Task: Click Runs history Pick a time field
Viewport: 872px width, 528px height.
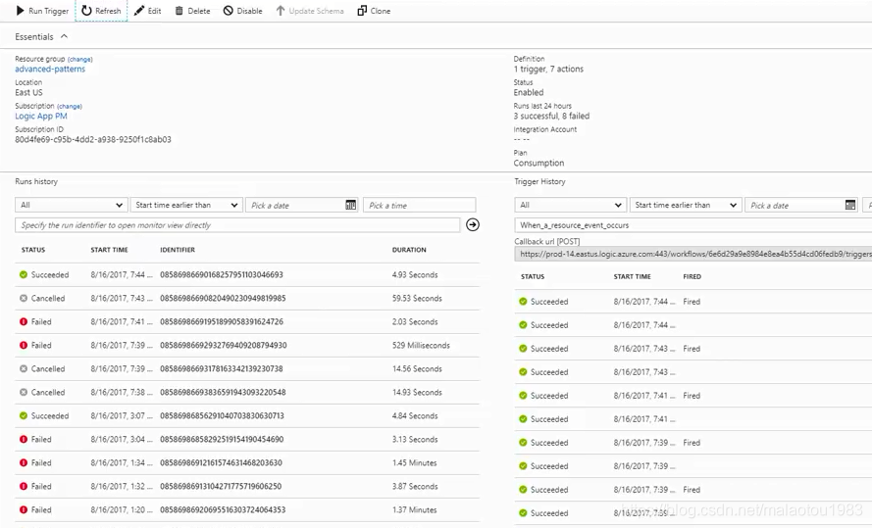Action: (419, 205)
